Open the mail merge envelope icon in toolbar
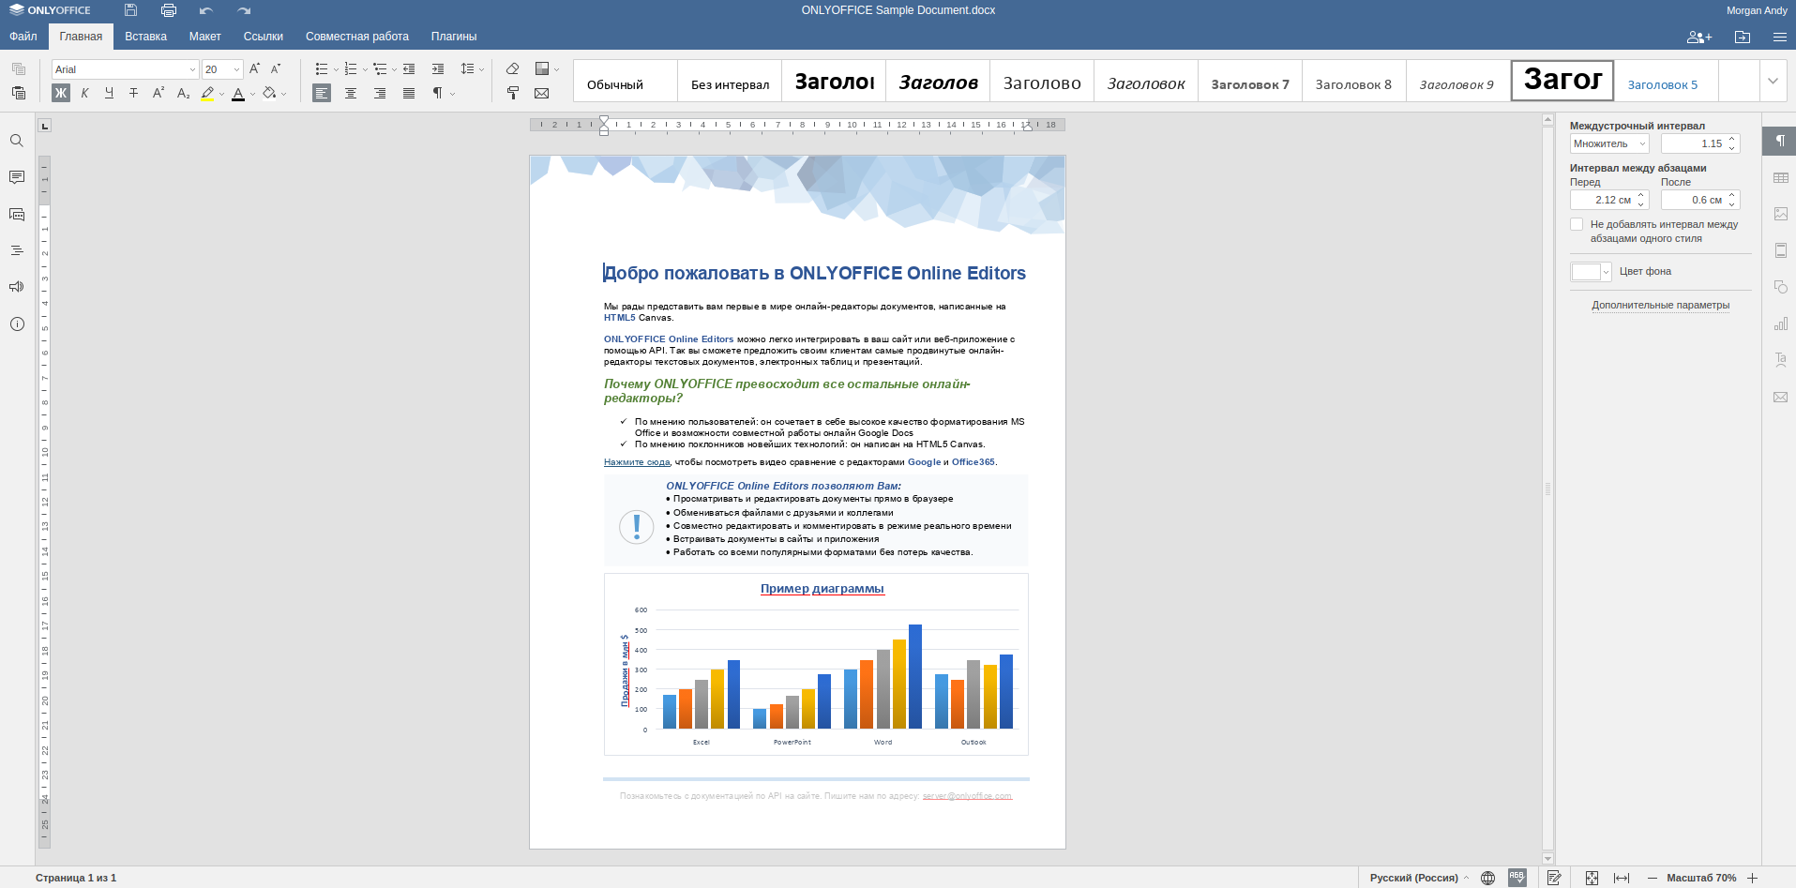 coord(541,93)
